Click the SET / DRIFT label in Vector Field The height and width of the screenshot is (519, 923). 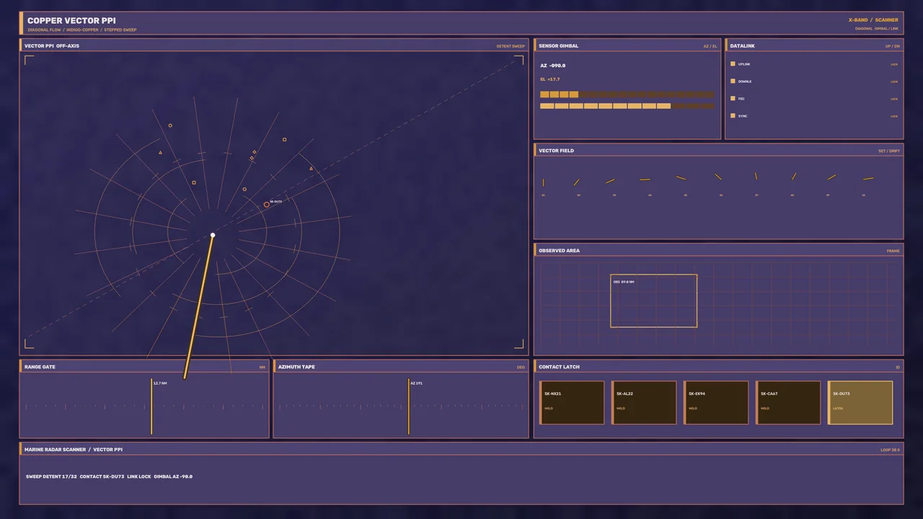click(889, 151)
